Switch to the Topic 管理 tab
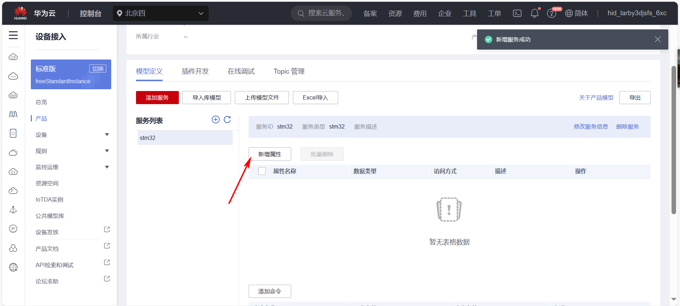 point(289,71)
